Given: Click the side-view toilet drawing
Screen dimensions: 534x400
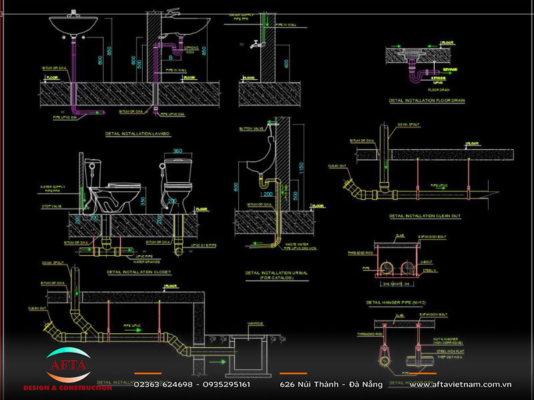Looking at the screenshot, I should pyautogui.click(x=112, y=187).
